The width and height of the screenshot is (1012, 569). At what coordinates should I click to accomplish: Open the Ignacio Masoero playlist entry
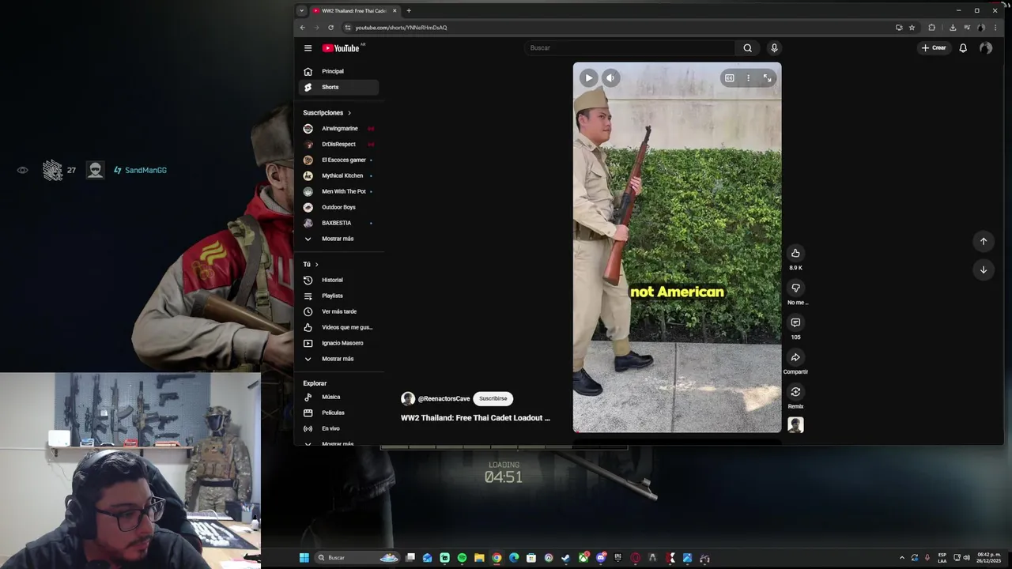coord(338,343)
